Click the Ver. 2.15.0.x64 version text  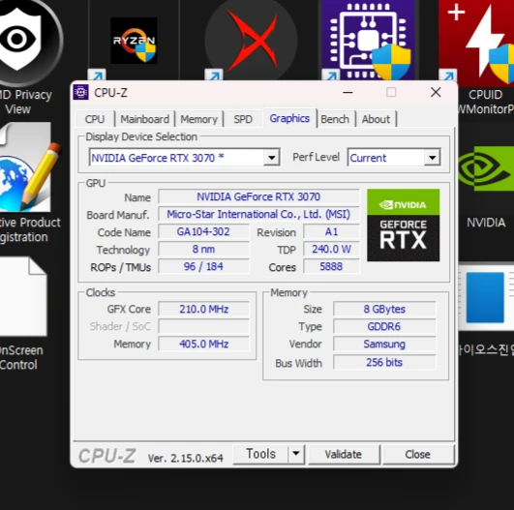pos(185,458)
